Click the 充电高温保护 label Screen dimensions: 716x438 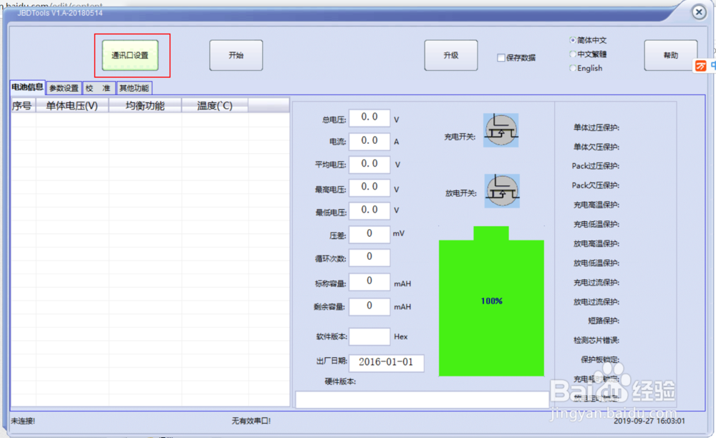tap(596, 205)
